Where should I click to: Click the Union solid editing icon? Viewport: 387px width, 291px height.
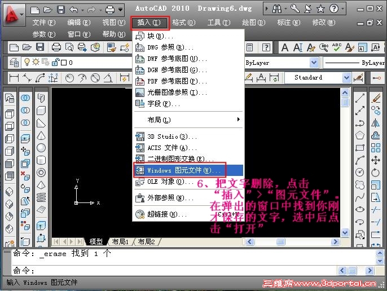click(25, 98)
